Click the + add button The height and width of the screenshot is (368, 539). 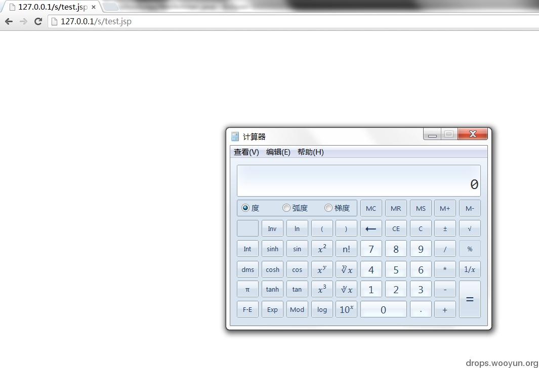tap(445, 310)
